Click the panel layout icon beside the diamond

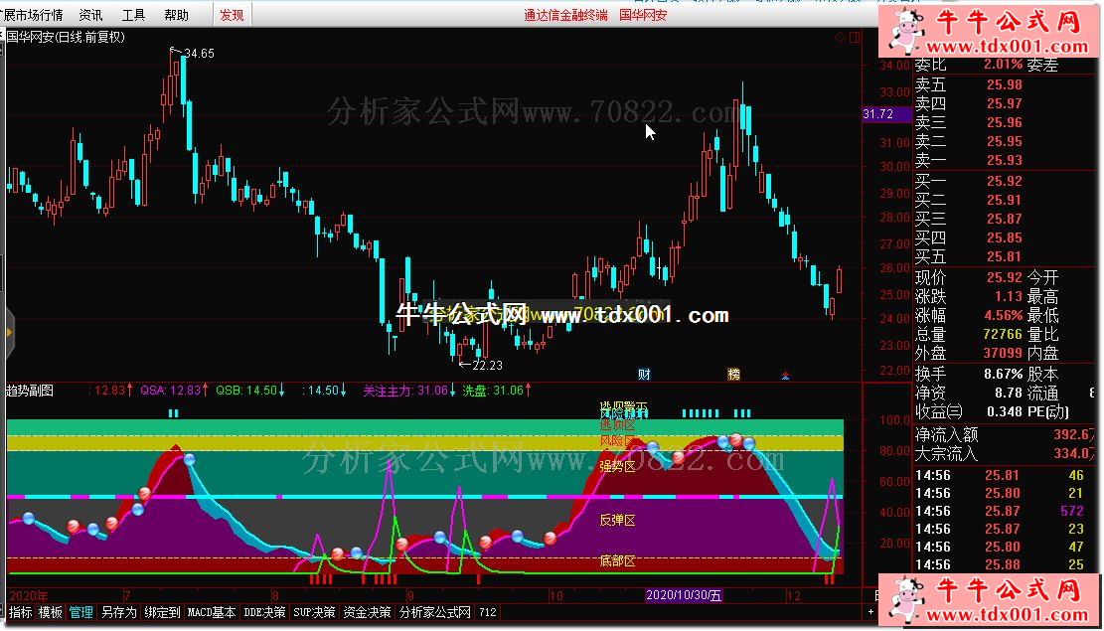pyautogui.click(x=854, y=38)
